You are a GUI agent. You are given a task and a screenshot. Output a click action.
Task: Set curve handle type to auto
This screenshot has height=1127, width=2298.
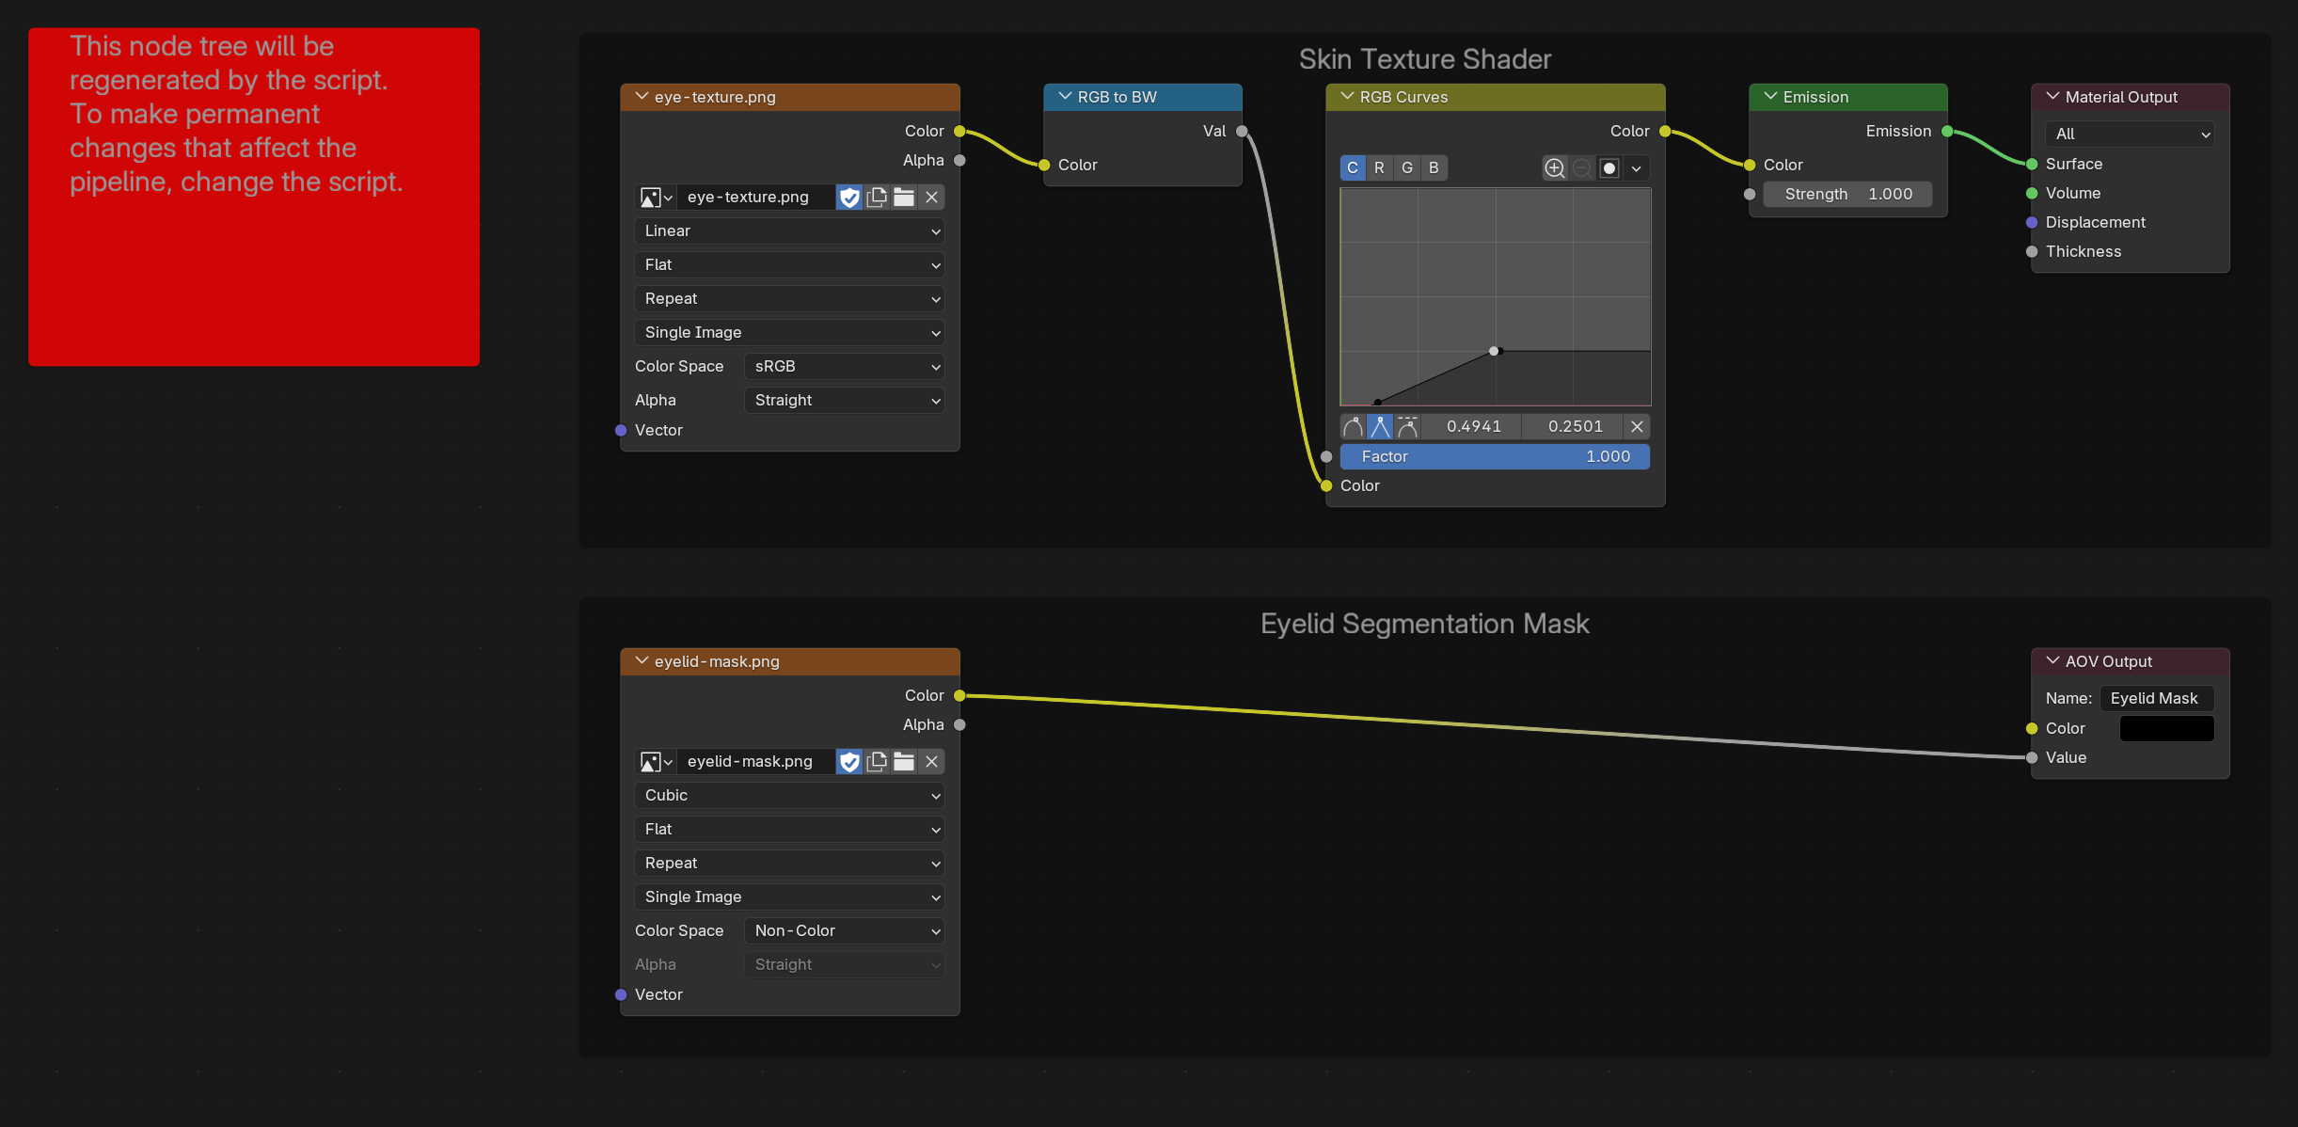point(1353,427)
